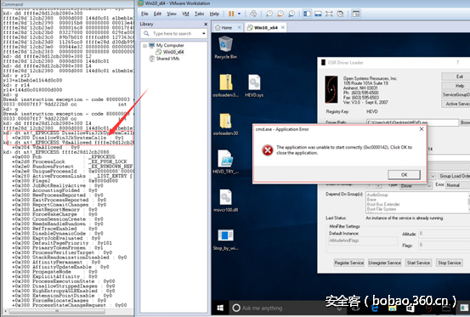
Task: Click Exit in OSR Driver Loader
Action: [x=456, y=76]
